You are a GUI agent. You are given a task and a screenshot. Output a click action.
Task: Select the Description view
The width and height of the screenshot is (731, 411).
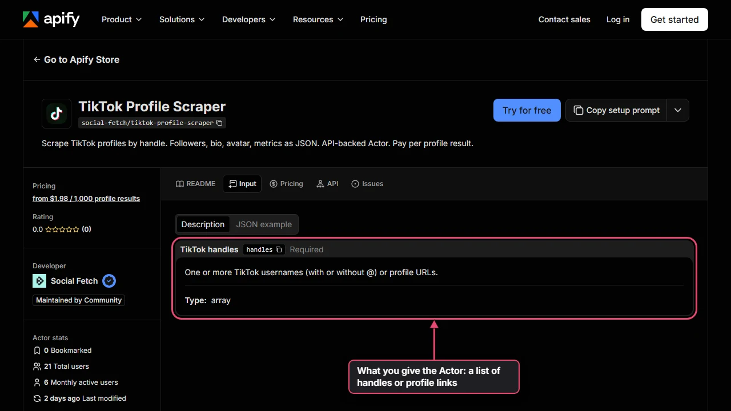click(x=203, y=224)
